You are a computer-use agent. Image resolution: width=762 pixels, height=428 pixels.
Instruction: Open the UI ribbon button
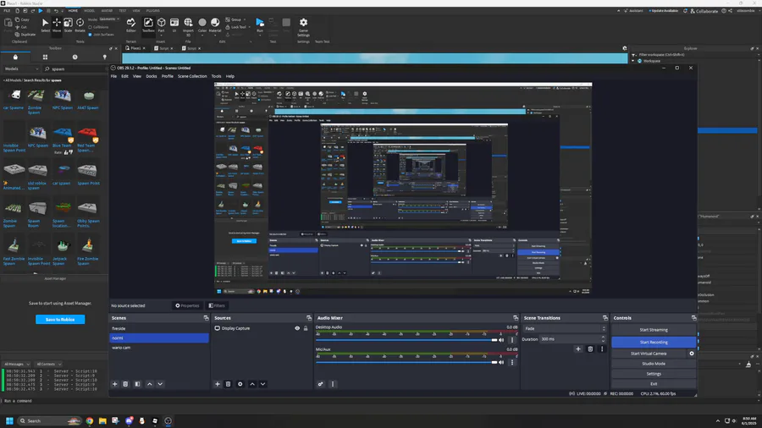click(x=174, y=25)
